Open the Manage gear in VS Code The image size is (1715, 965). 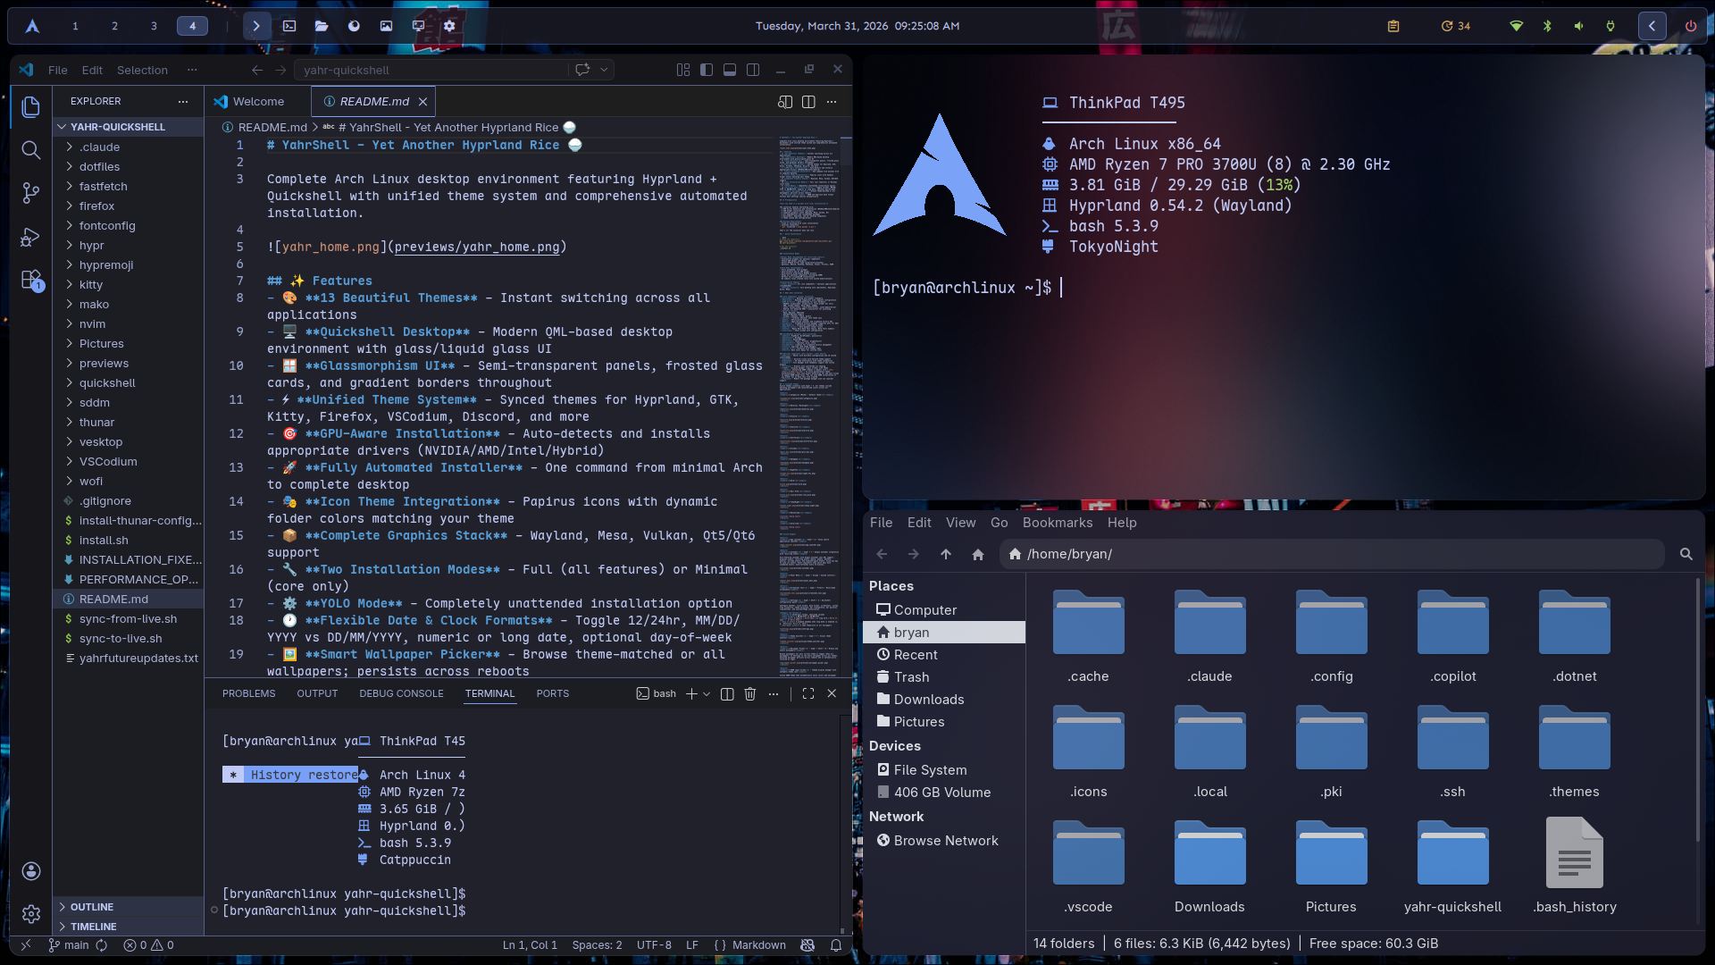(30, 914)
